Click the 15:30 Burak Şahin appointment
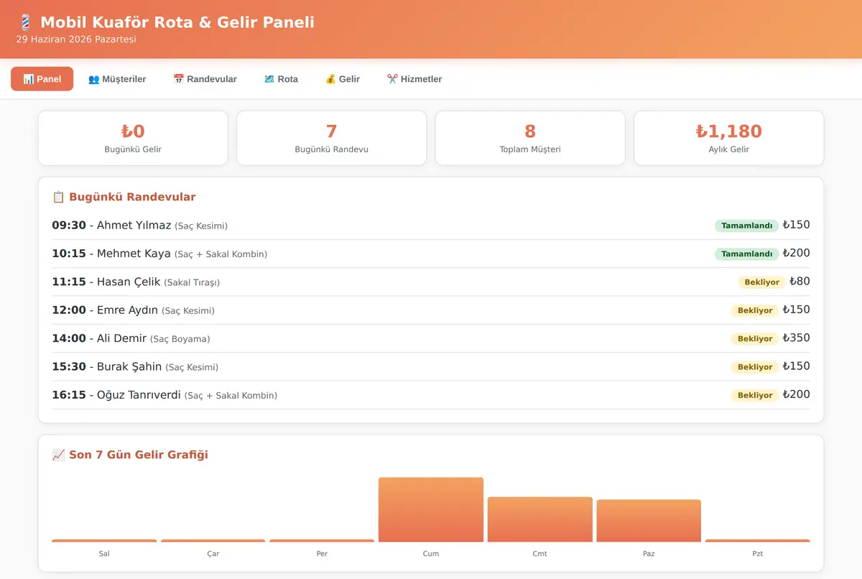The height and width of the screenshot is (579, 862). [x=431, y=366]
